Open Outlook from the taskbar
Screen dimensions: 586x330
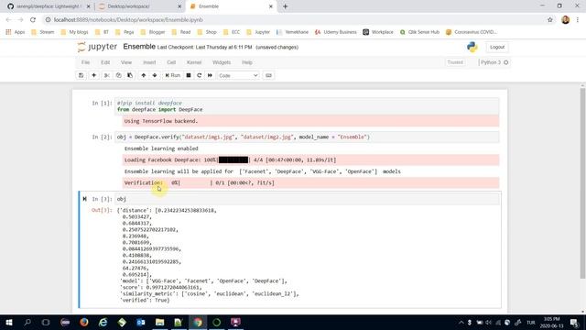click(x=141, y=322)
